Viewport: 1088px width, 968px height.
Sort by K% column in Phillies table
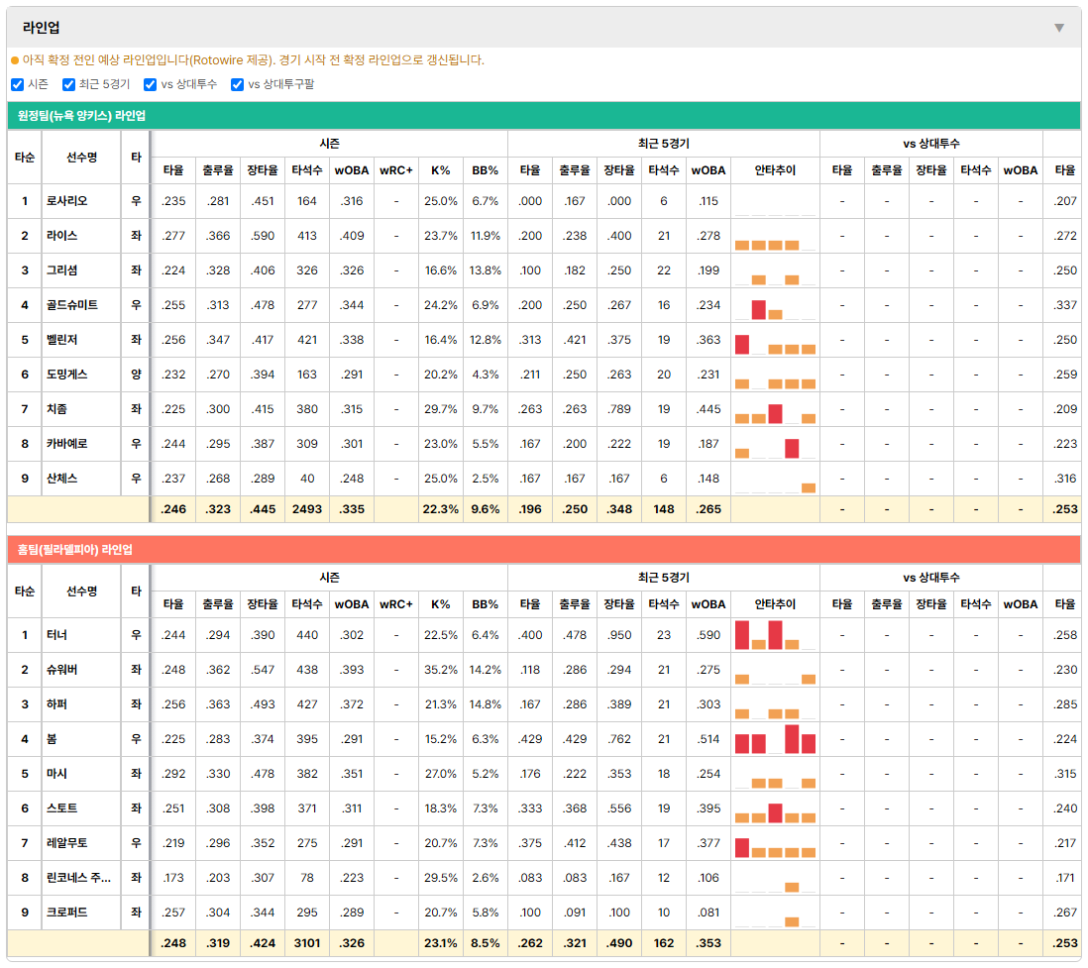coord(441,604)
